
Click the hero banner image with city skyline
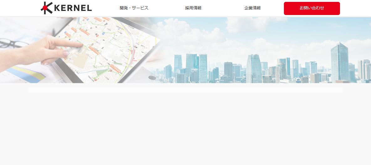point(185,50)
